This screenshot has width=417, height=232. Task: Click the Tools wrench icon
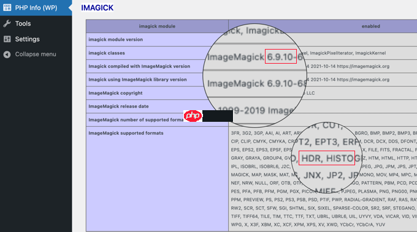7,24
